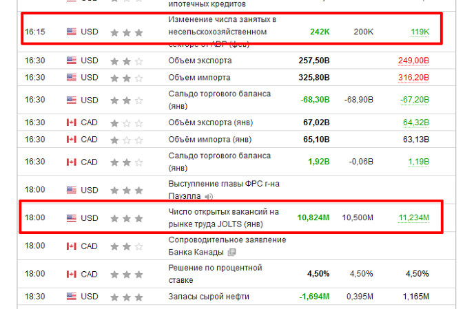Click the US flag in the Запасы сырой нефти row
The width and height of the screenshot is (465, 309).
coord(72,297)
